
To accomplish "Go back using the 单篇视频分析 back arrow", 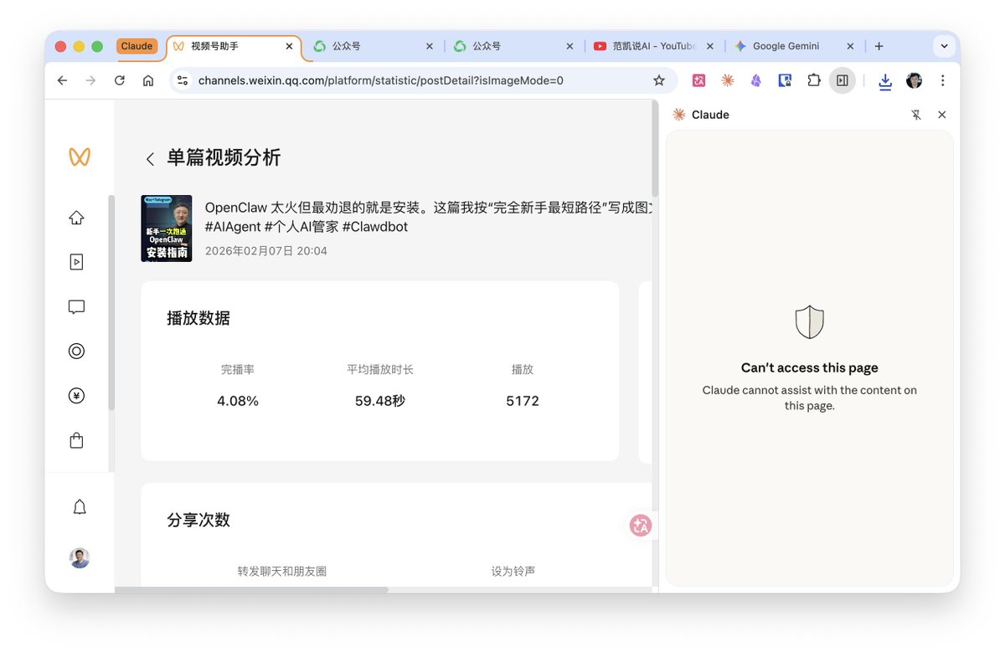I will tap(150, 157).
